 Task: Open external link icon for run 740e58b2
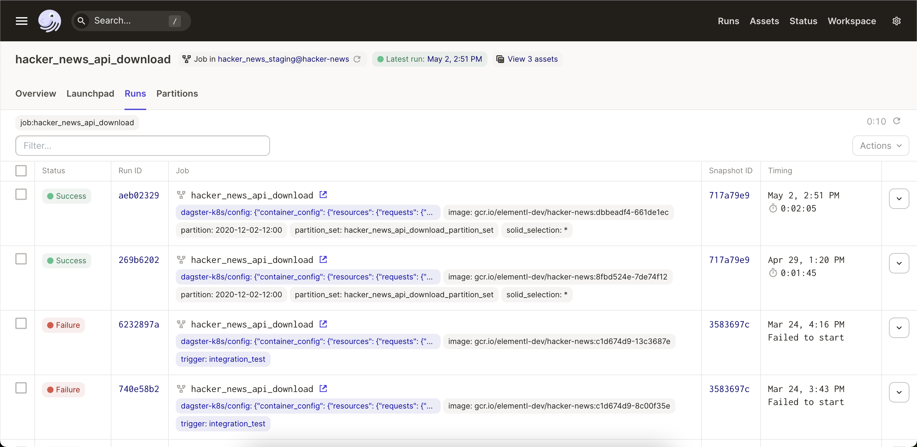323,389
